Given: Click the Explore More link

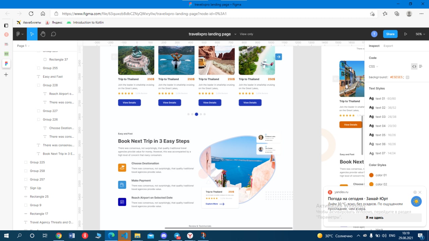Looking at the screenshot, I should [x=215, y=204].
